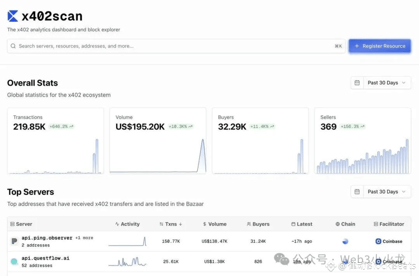This screenshot has height=276, width=419.
Task: Focus the search servers input field
Action: click(x=176, y=46)
